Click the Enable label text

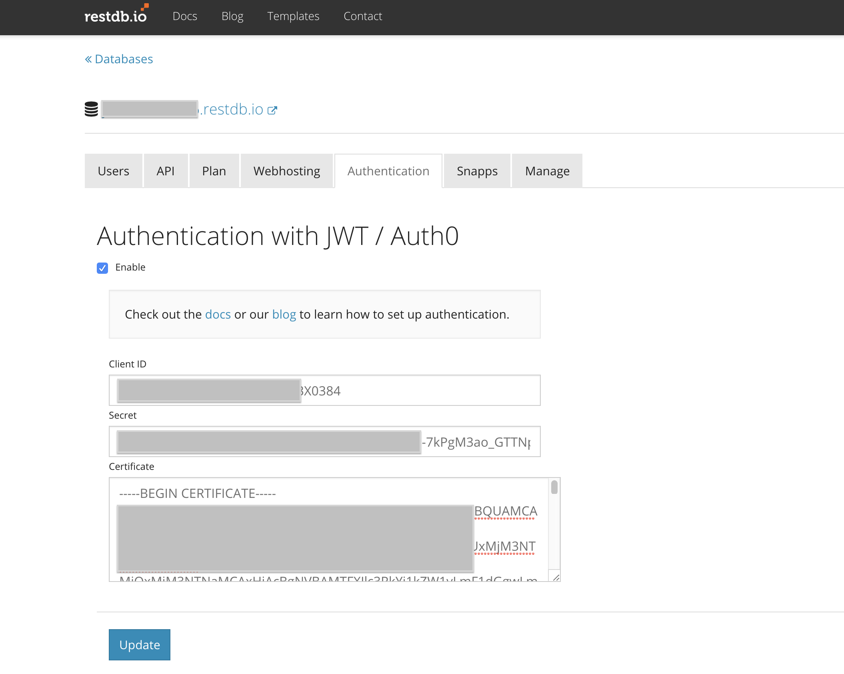[130, 267]
